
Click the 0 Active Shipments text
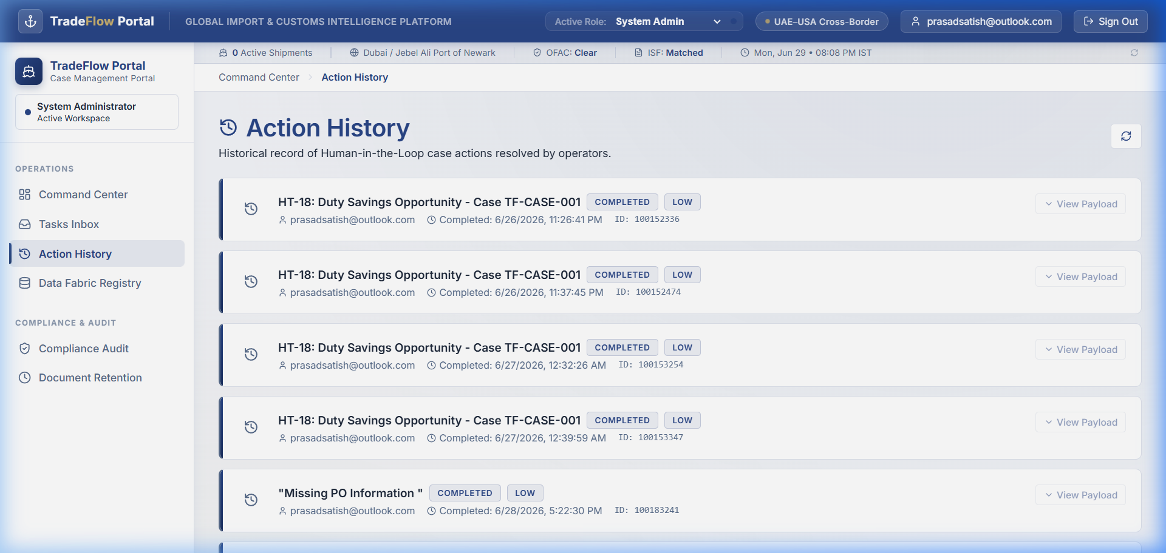coord(272,53)
